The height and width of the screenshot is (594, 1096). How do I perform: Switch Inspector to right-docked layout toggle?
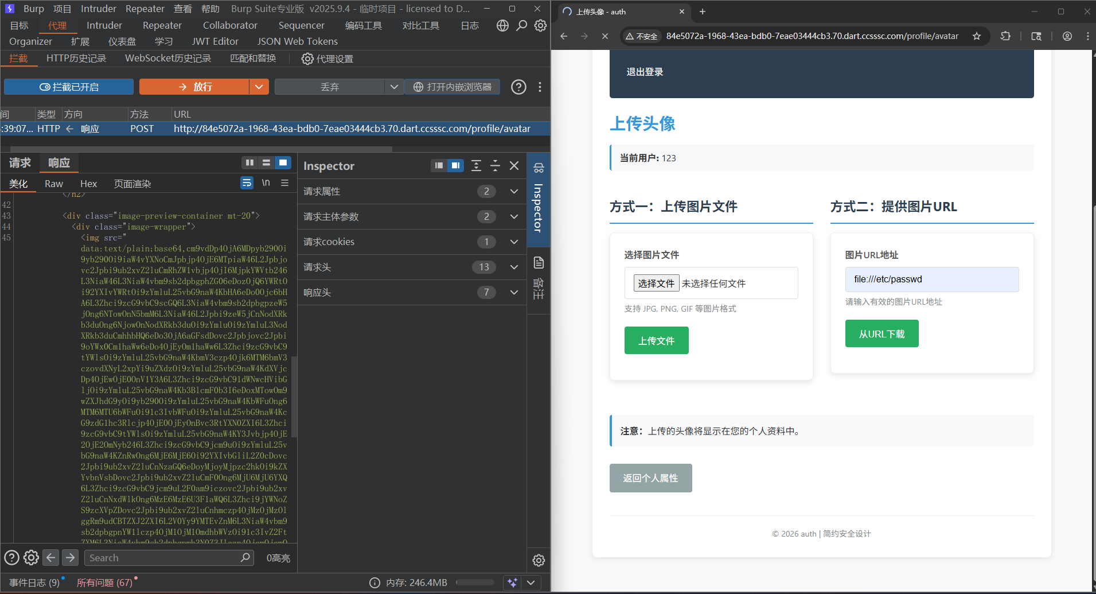pos(455,166)
